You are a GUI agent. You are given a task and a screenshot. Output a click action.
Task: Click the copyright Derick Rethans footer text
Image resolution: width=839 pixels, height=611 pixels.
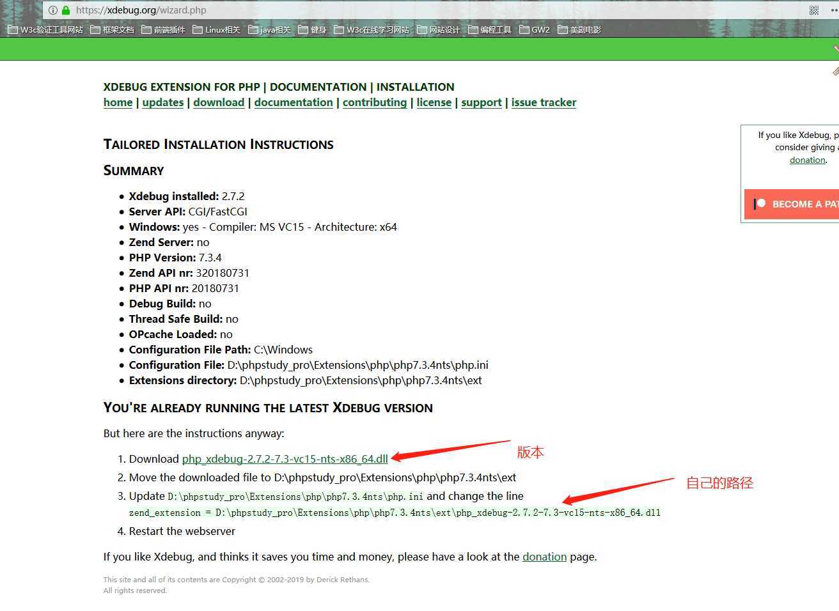point(237,580)
